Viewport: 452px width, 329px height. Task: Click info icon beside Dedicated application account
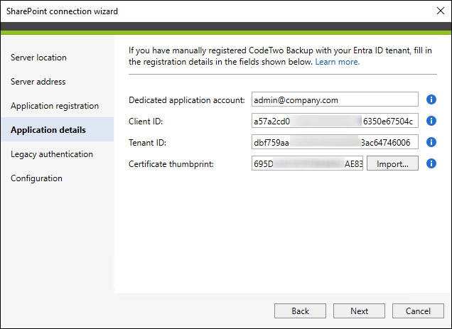(x=431, y=99)
